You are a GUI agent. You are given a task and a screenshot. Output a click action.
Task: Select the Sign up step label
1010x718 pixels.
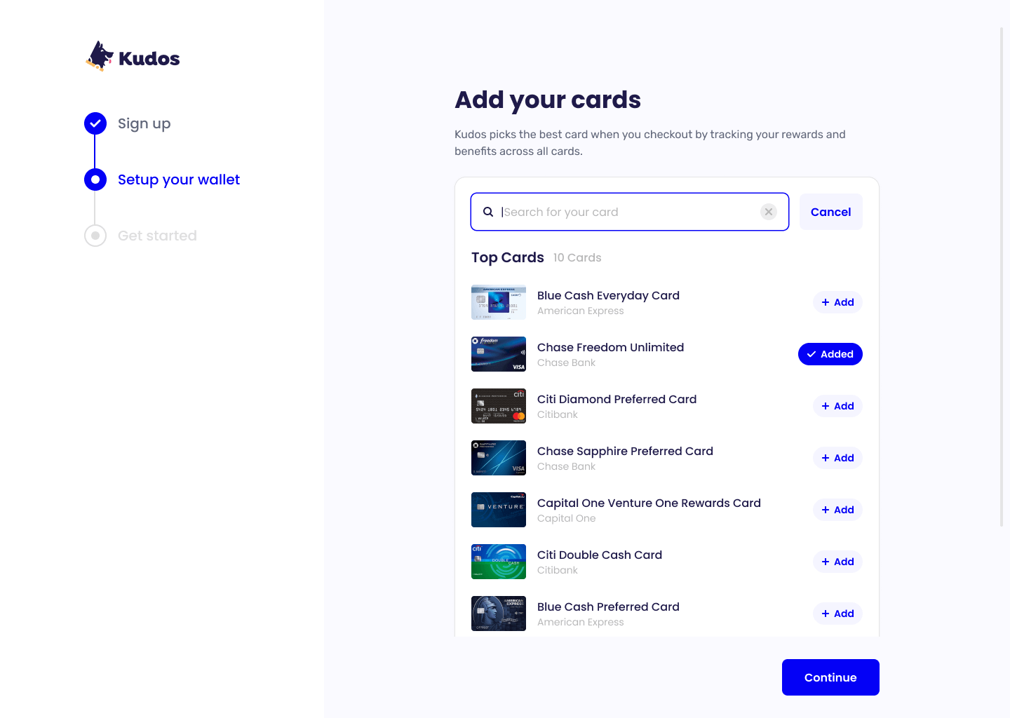pos(144,123)
